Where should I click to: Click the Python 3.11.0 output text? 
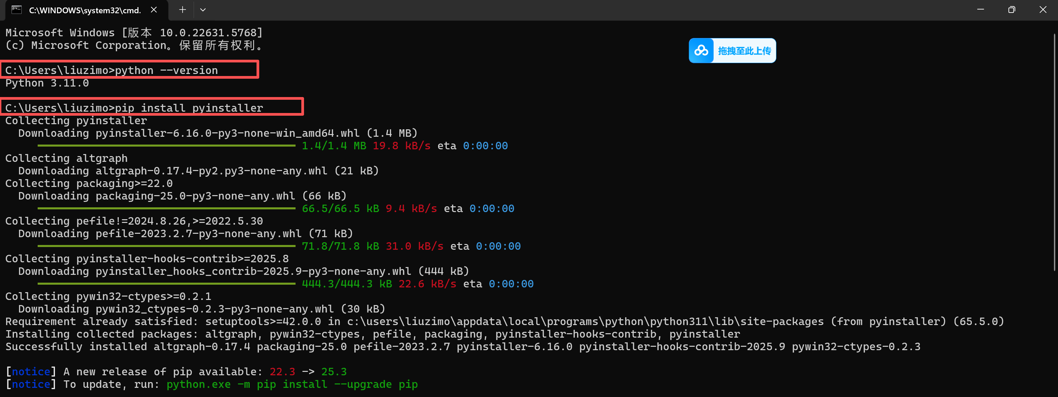click(47, 83)
